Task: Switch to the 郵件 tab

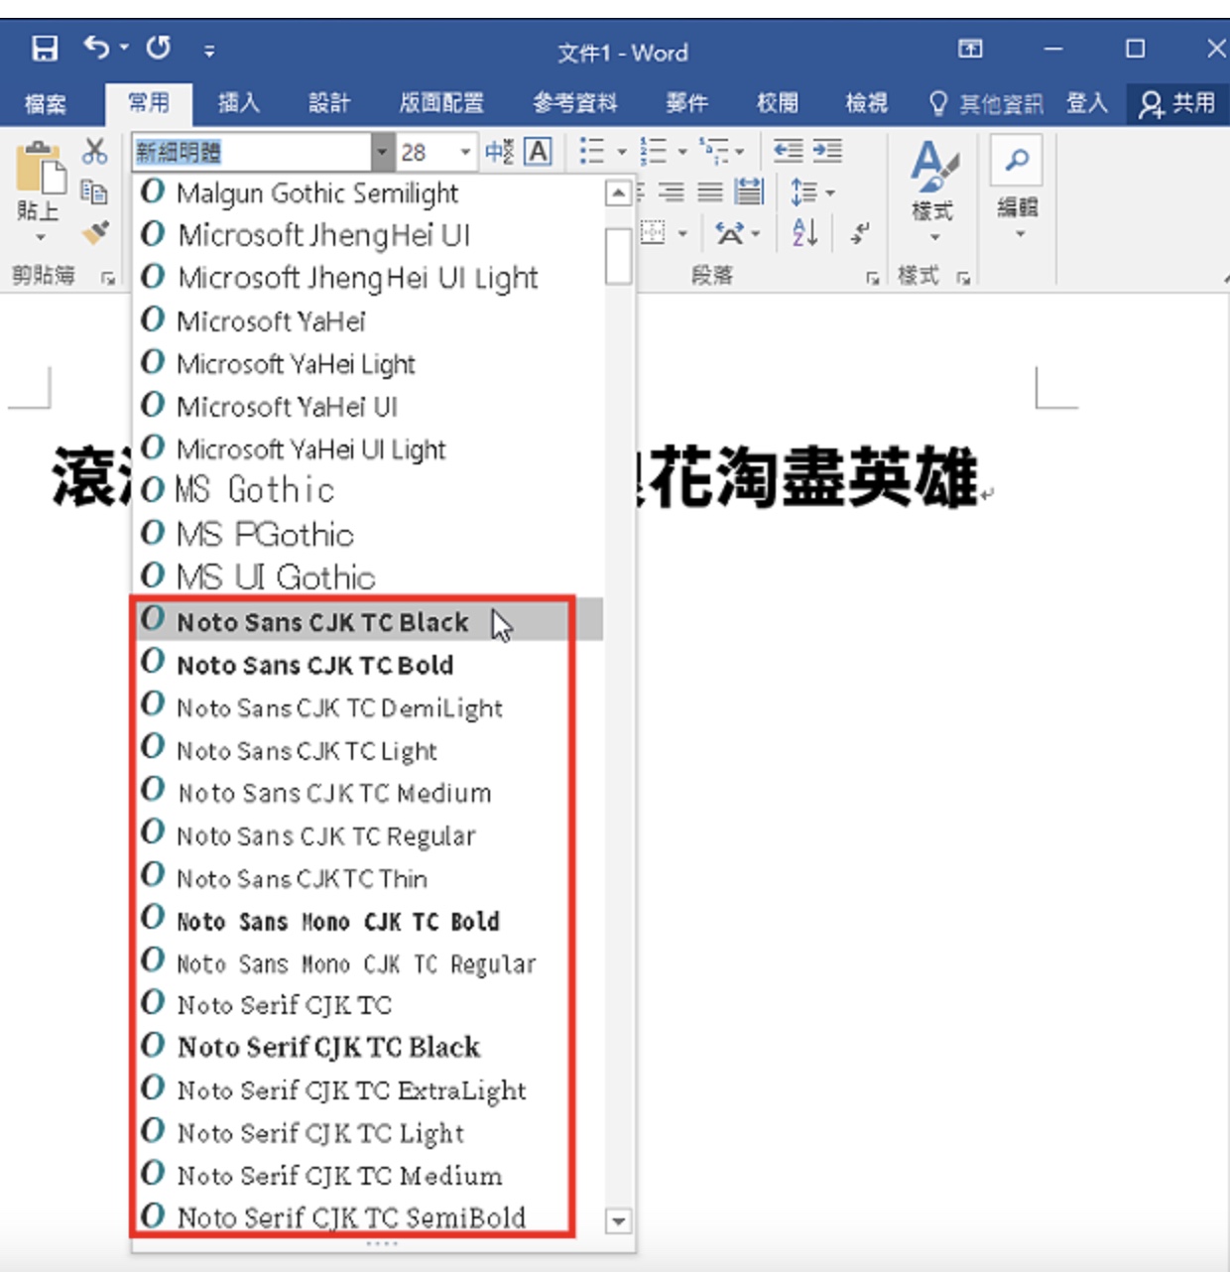Action: tap(686, 102)
